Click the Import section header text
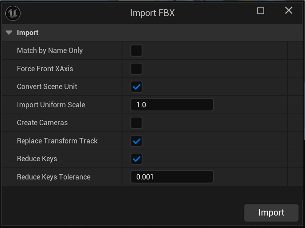305x228 pixels. click(x=28, y=33)
